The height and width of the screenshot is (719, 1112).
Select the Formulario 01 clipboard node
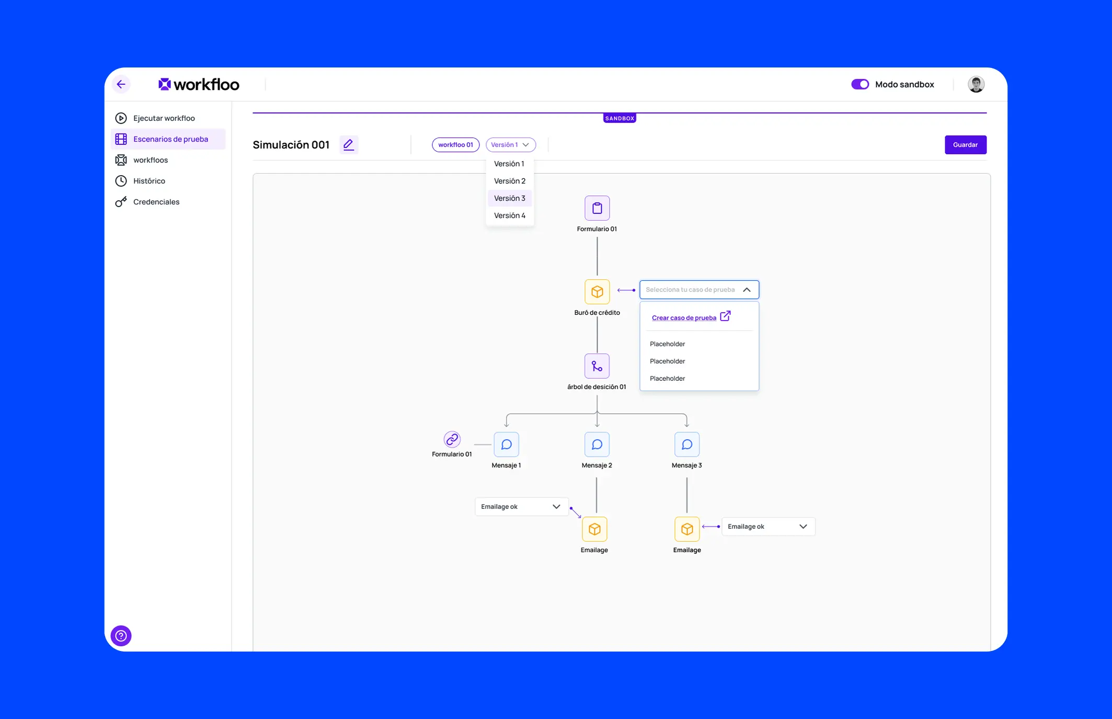(x=597, y=208)
